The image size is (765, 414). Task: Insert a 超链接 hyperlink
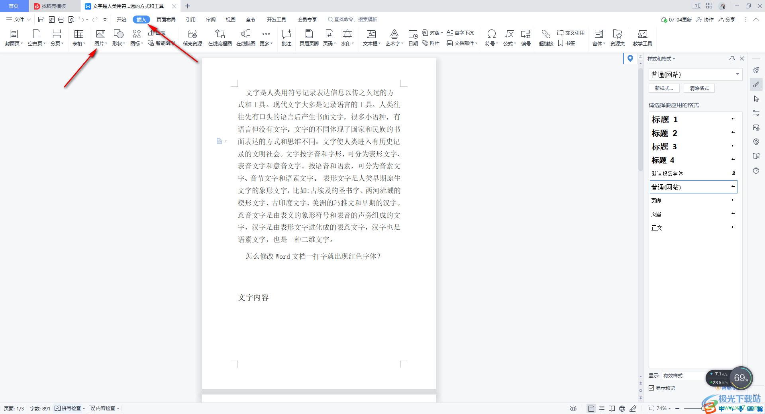tap(546, 38)
